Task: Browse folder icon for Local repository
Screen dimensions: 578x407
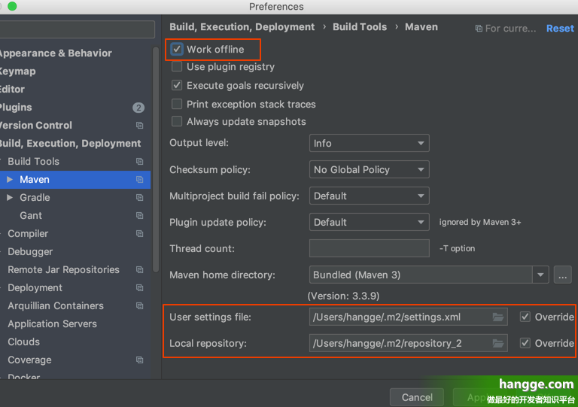Action: coord(498,344)
